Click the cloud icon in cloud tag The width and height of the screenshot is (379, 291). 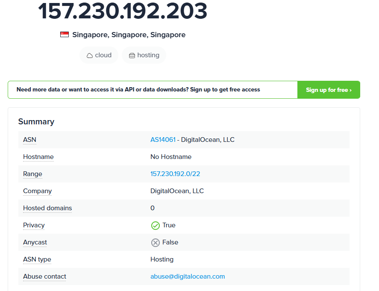click(x=90, y=56)
